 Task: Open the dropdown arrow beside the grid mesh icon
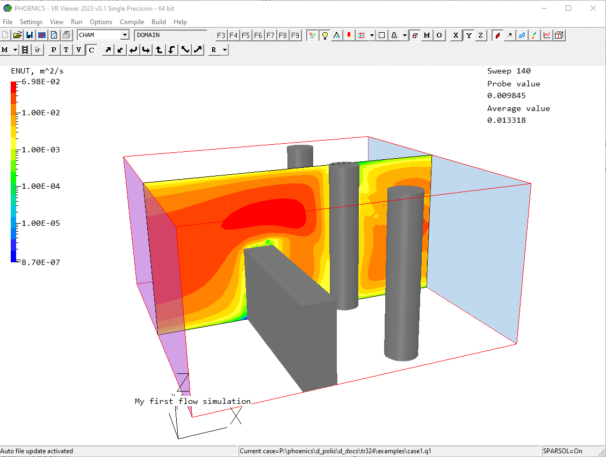pyautogui.click(x=372, y=35)
